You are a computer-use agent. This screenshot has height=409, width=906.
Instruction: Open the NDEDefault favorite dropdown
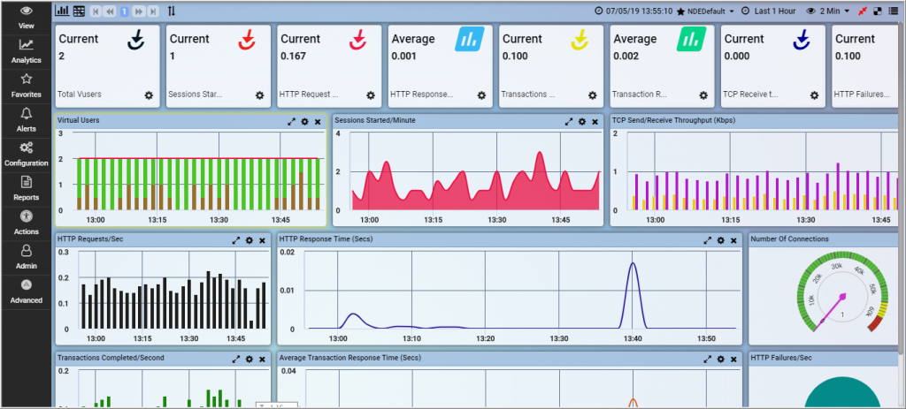point(705,11)
